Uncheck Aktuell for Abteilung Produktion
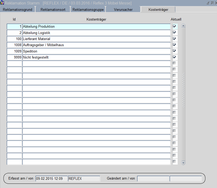 tap(174, 26)
